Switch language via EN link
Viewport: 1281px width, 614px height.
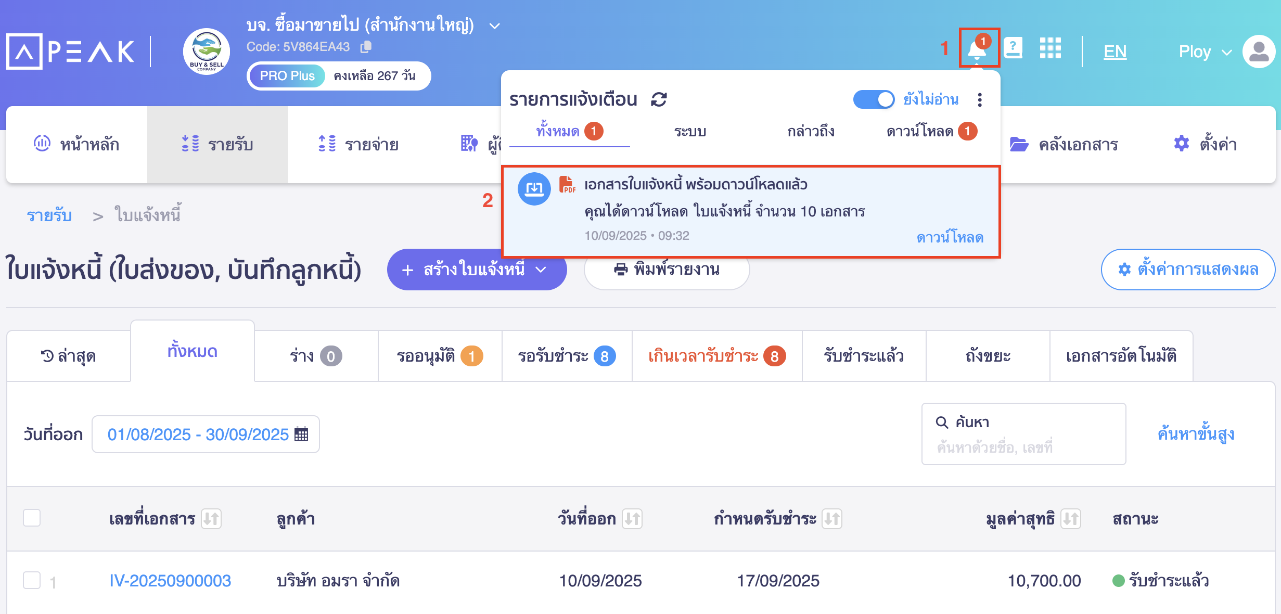pyautogui.click(x=1115, y=52)
